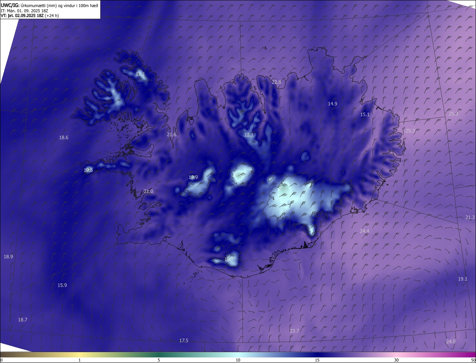Click the 15.1 value on the map
The width and height of the screenshot is (476, 363).
[x=365, y=115]
